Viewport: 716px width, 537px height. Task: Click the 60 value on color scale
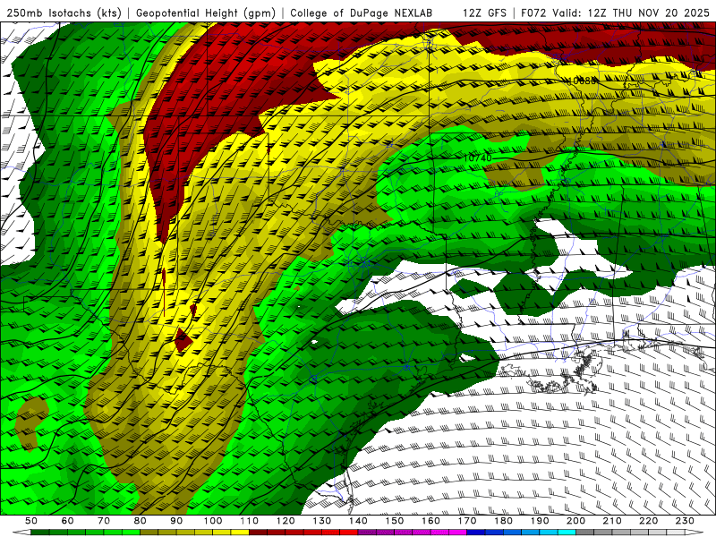pyautogui.click(x=67, y=521)
